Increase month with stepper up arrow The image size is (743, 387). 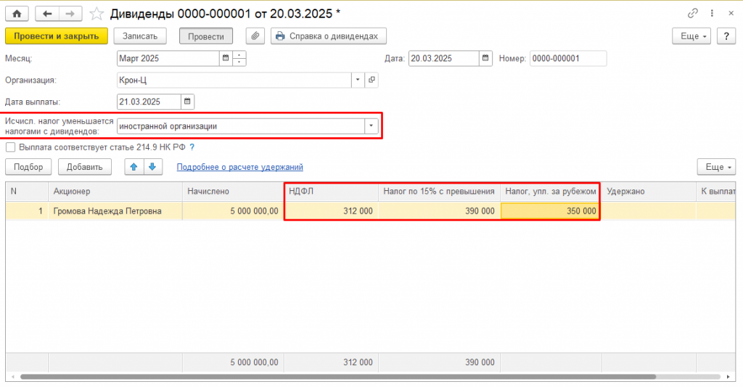239,54
